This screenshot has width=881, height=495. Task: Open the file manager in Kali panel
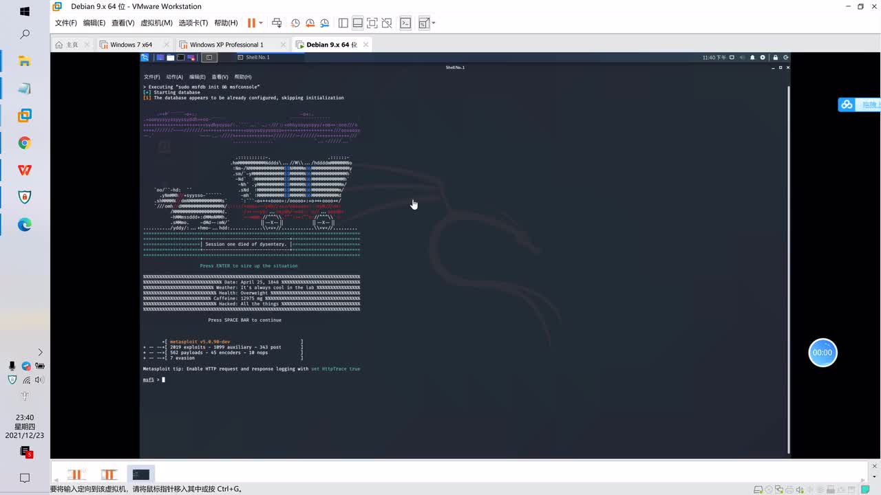click(x=171, y=58)
